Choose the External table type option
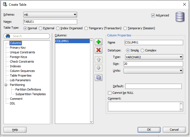Screen dimensions: 190x137 (x=41, y=28)
